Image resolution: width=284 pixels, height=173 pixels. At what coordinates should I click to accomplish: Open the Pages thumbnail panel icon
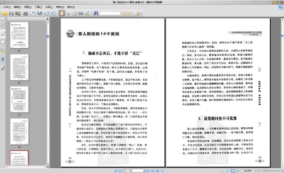tap(3, 34)
